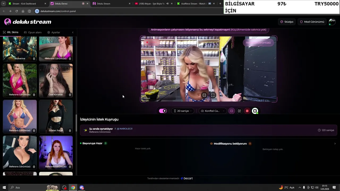Click the 120 saniye timer label
The width and height of the screenshot is (340, 191).
tap(326, 130)
